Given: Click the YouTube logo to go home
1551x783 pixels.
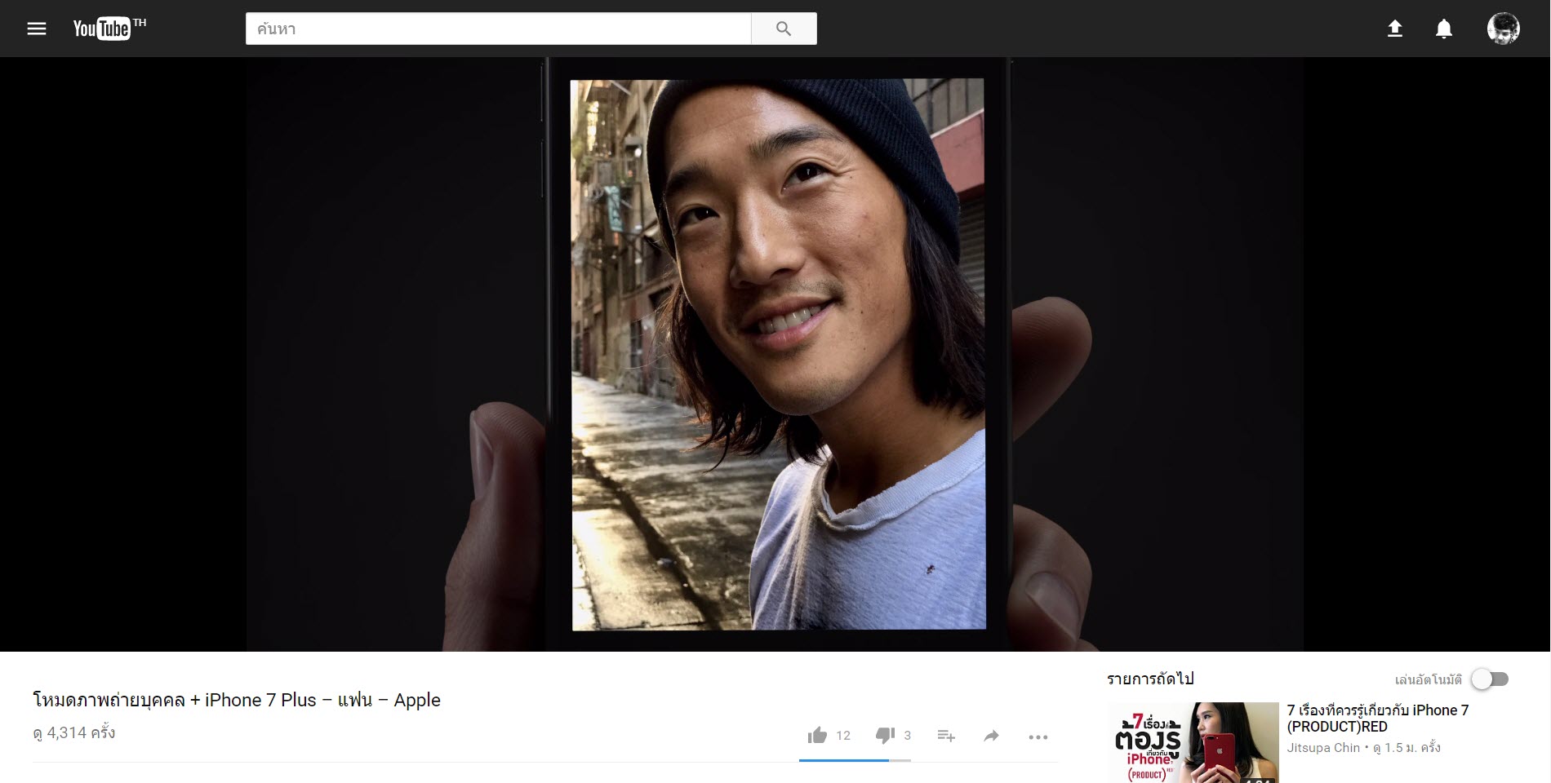Looking at the screenshot, I should point(102,29).
